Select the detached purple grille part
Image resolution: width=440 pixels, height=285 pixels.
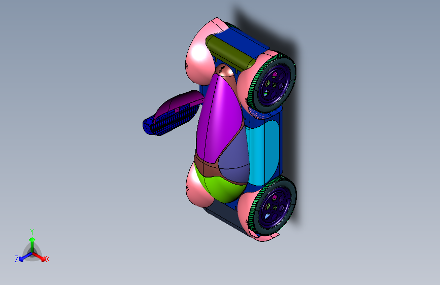(x=173, y=114)
